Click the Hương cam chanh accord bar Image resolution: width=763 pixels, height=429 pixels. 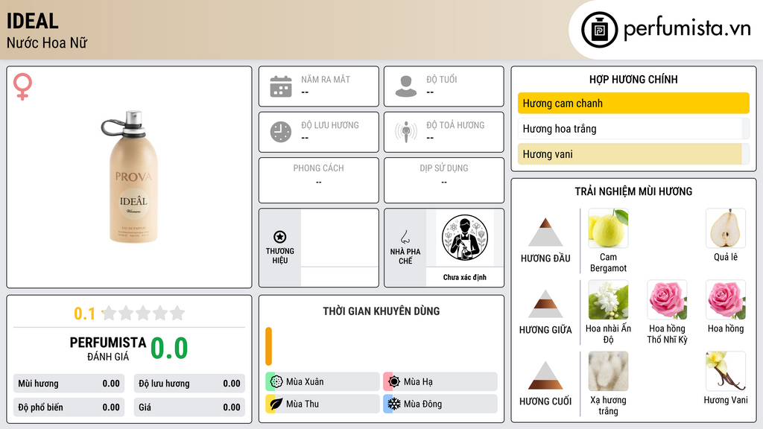pyautogui.click(x=633, y=103)
